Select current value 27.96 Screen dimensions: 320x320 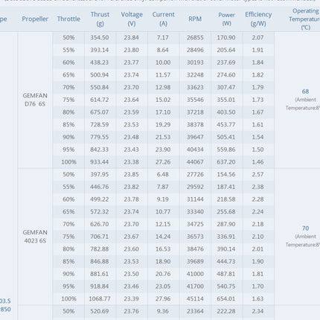coord(163,298)
